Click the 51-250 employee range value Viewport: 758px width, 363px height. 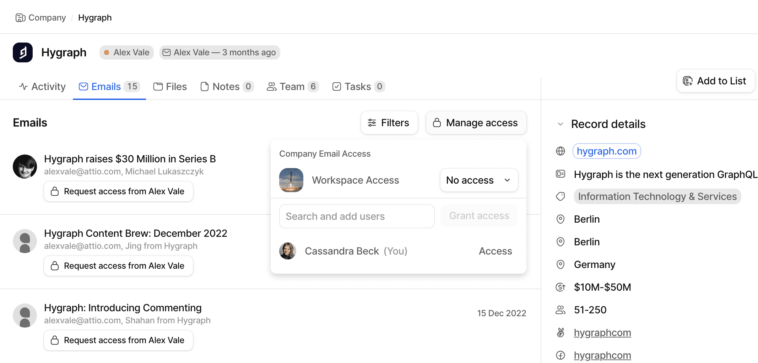(x=590, y=310)
